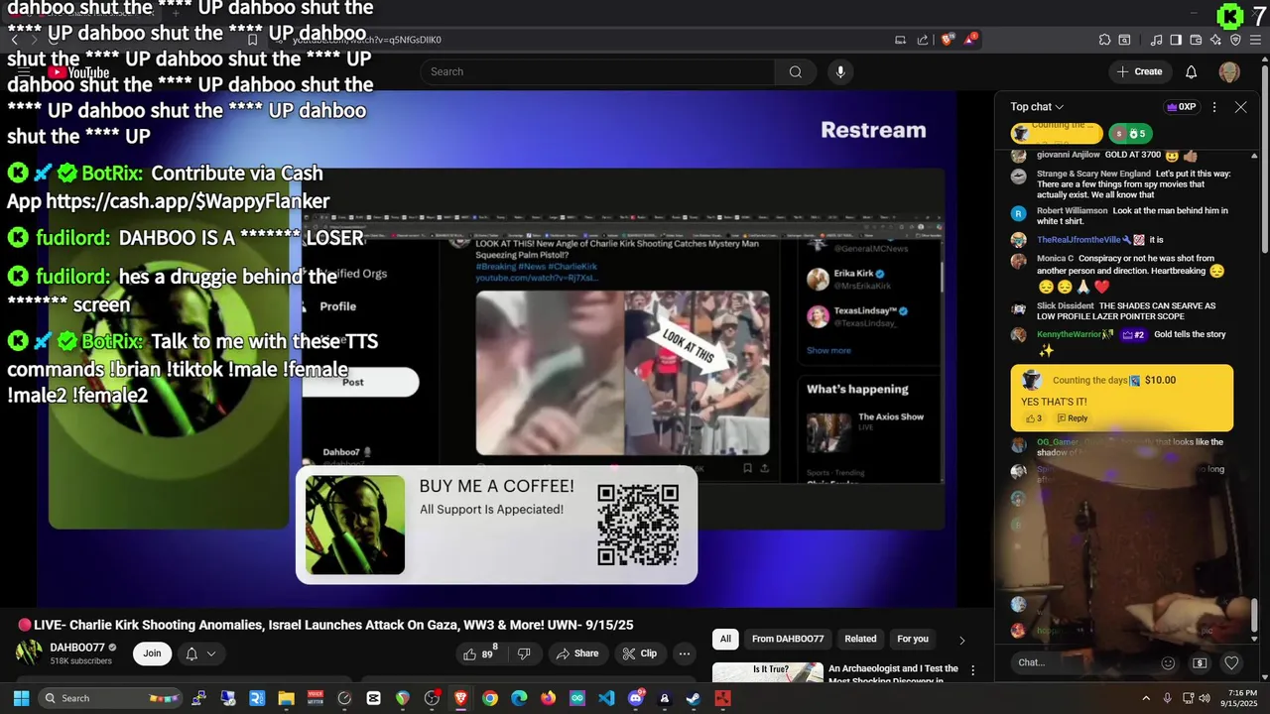Open Google Chrome from the taskbar
The height and width of the screenshot is (714, 1270).
coord(490,698)
